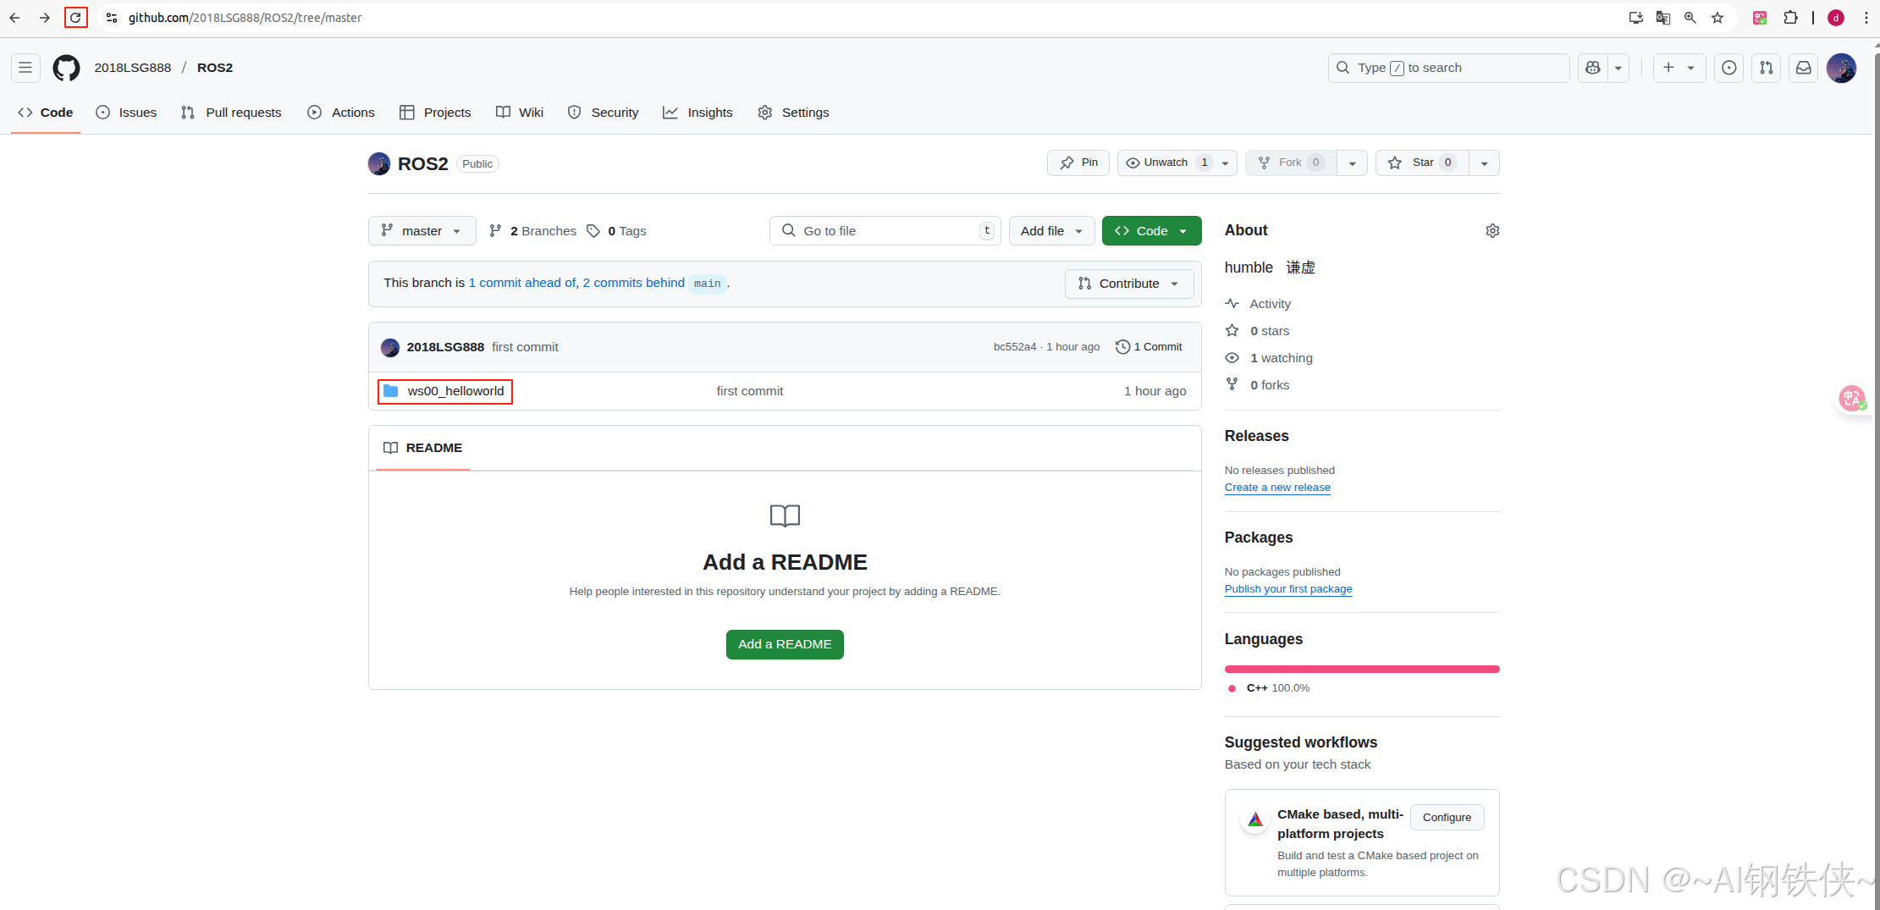The width and height of the screenshot is (1880, 910).
Task: Open Create a new release link
Action: (x=1277, y=488)
